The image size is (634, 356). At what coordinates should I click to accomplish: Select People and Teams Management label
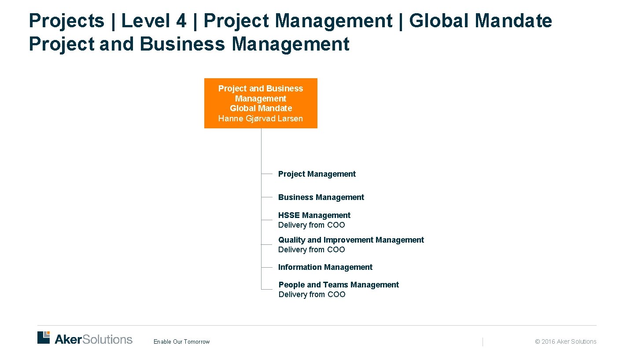(338, 285)
